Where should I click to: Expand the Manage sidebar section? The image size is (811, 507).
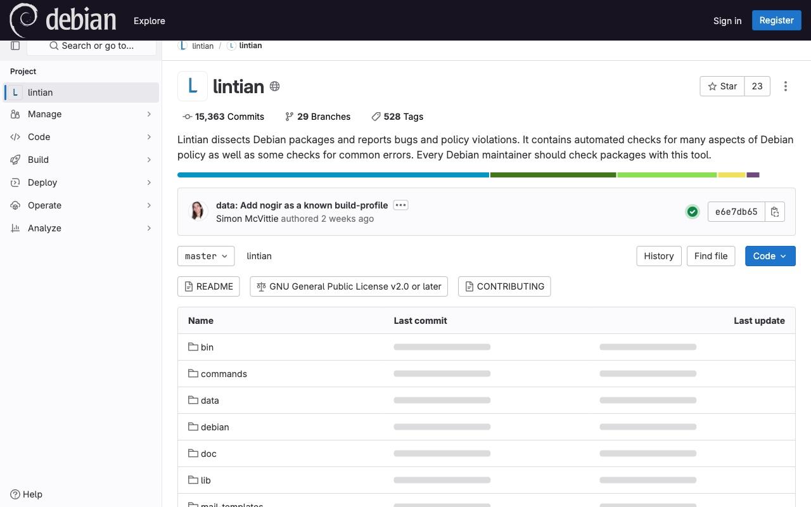click(x=81, y=114)
